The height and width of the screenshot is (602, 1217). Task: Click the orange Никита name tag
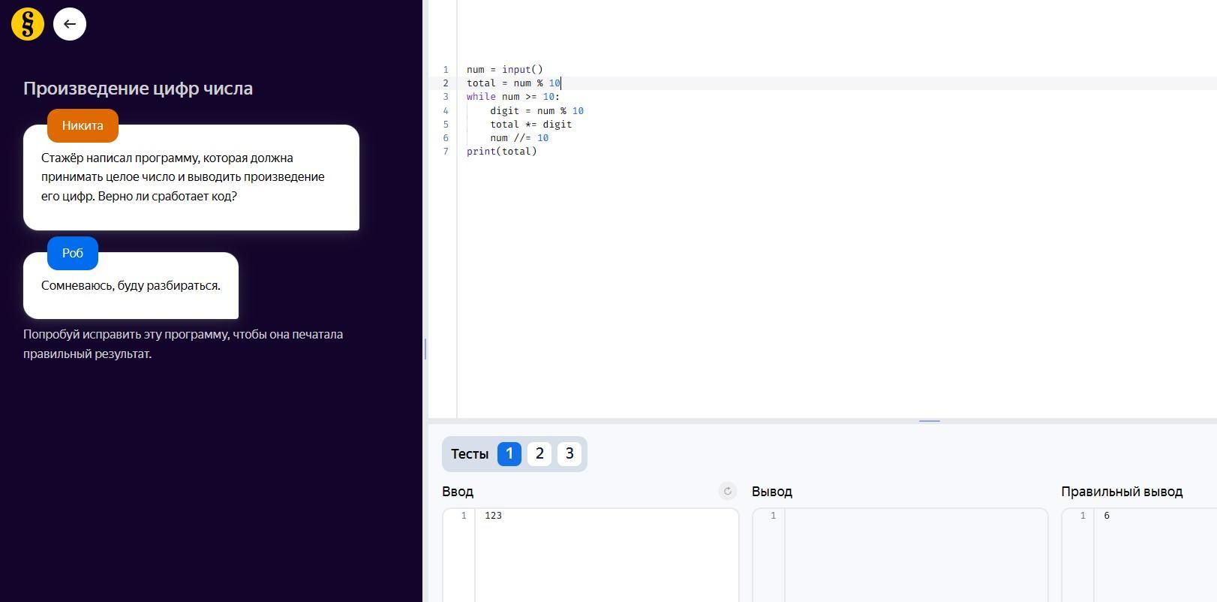point(83,125)
